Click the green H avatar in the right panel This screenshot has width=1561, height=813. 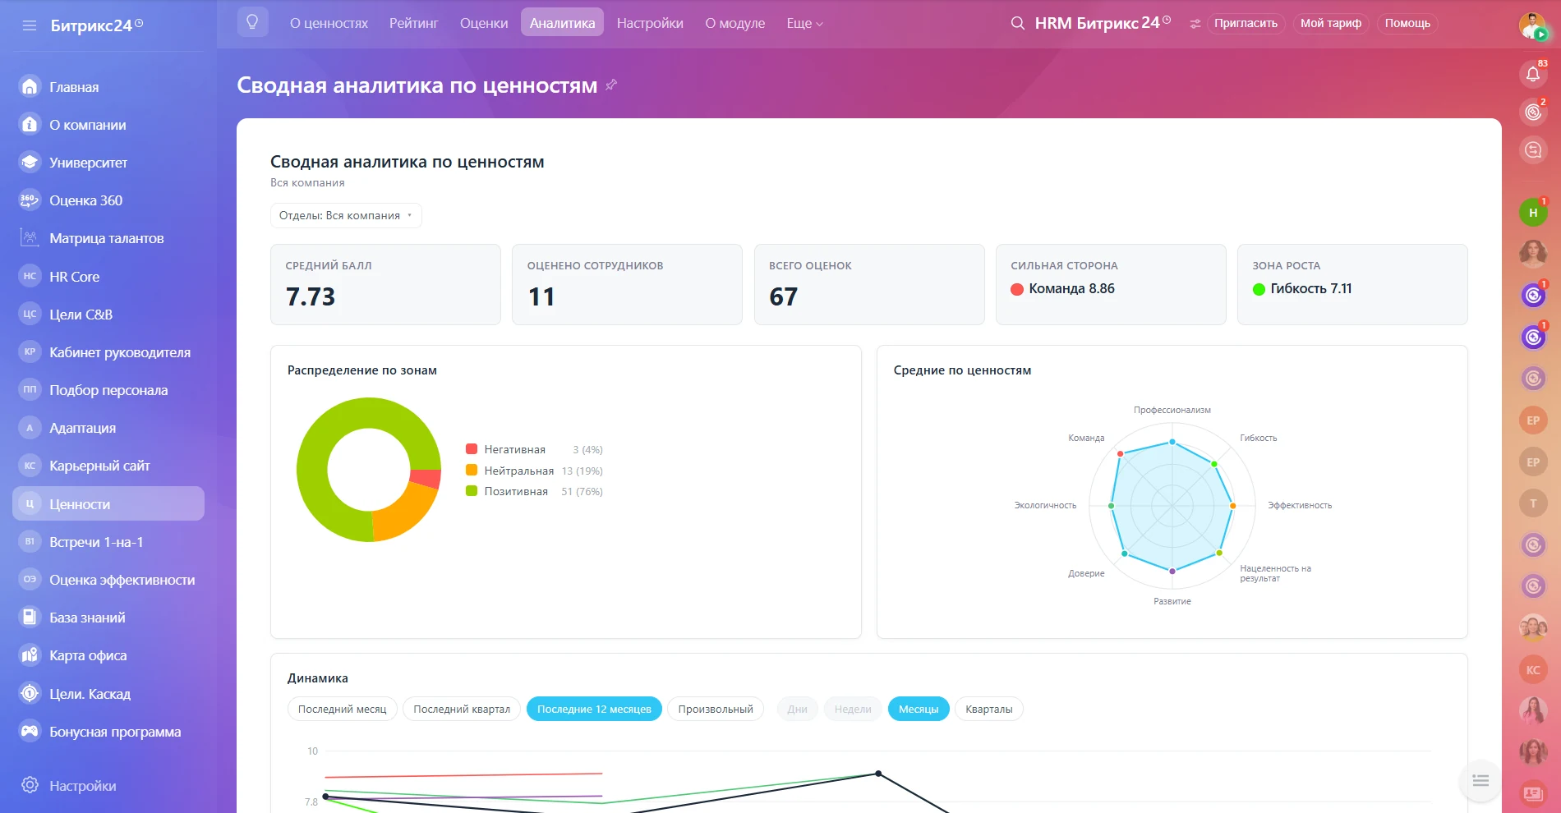(x=1532, y=213)
